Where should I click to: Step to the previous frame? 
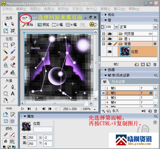(x=44, y=109)
